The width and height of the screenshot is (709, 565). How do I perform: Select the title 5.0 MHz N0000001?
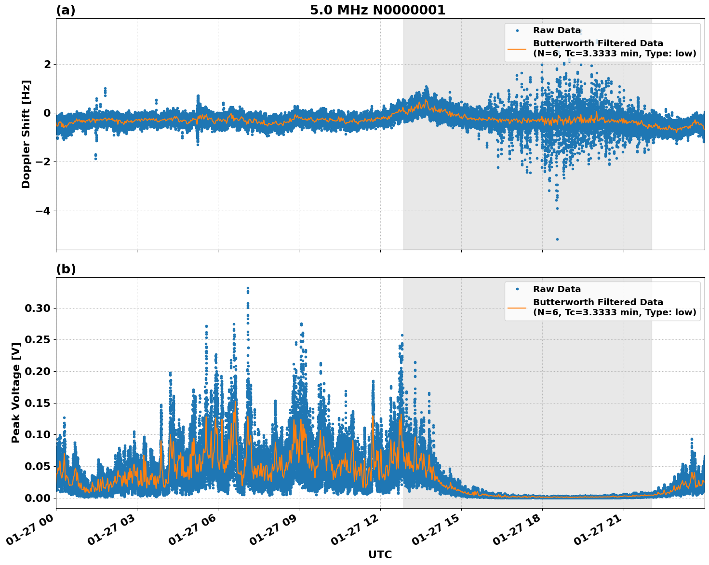(x=378, y=9)
